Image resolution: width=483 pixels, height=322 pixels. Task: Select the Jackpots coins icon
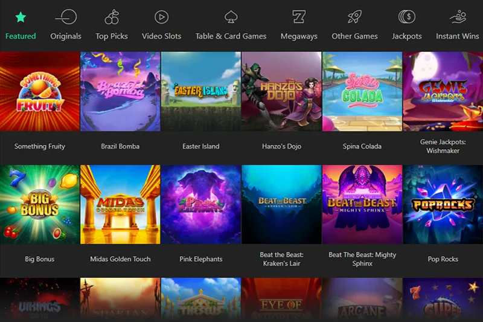pos(406,17)
